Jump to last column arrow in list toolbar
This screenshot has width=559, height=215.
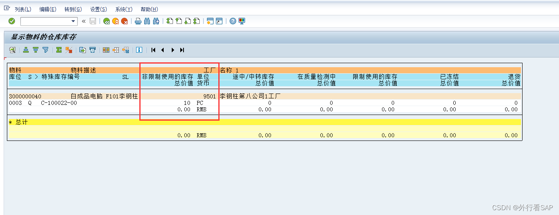[182, 50]
